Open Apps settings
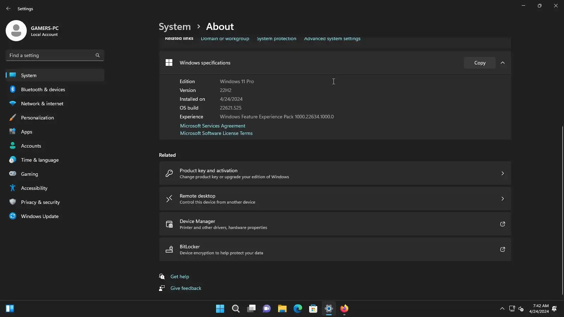Screen dimensions: 564x317 click(x=55, y=132)
